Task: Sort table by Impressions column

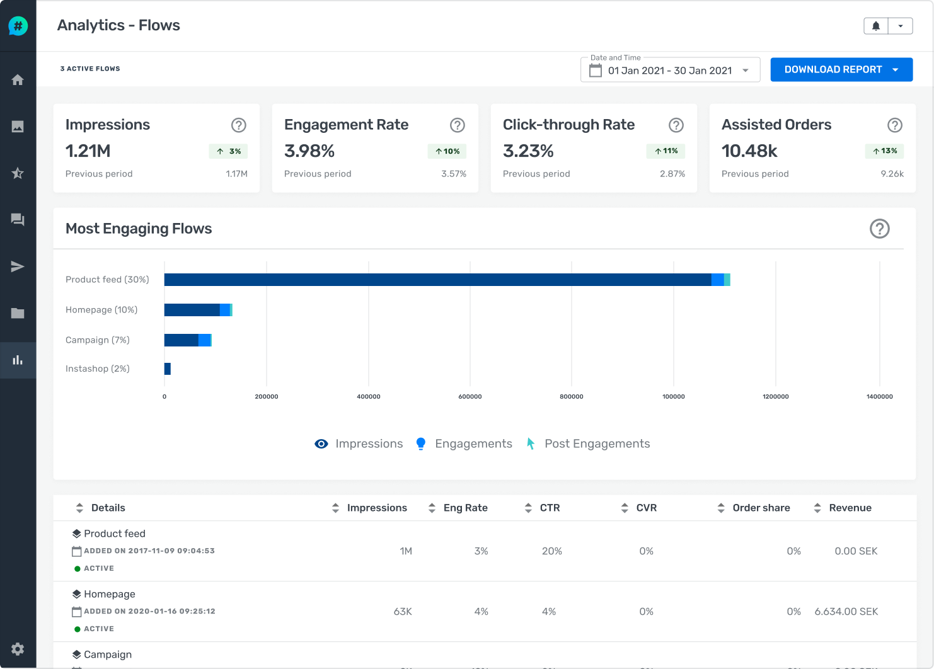Action: click(376, 508)
